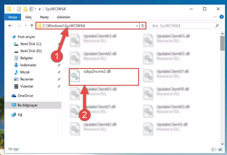Click the Ara: SysWOW64 search box
This screenshot has height=155, width=227.
tap(185, 26)
